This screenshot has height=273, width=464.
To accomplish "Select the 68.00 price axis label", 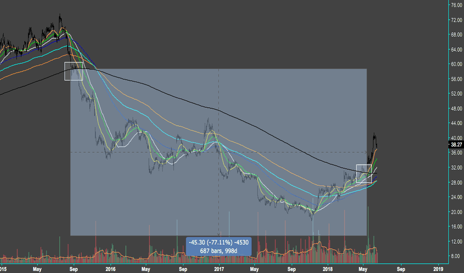I will (457, 35).
